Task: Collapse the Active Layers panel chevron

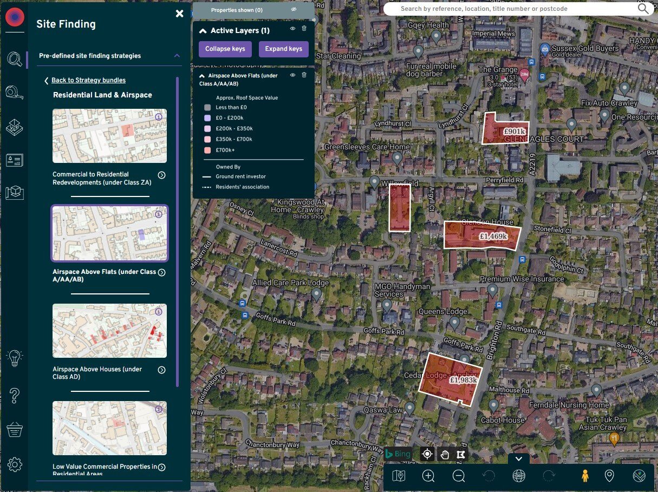Action: tap(203, 30)
